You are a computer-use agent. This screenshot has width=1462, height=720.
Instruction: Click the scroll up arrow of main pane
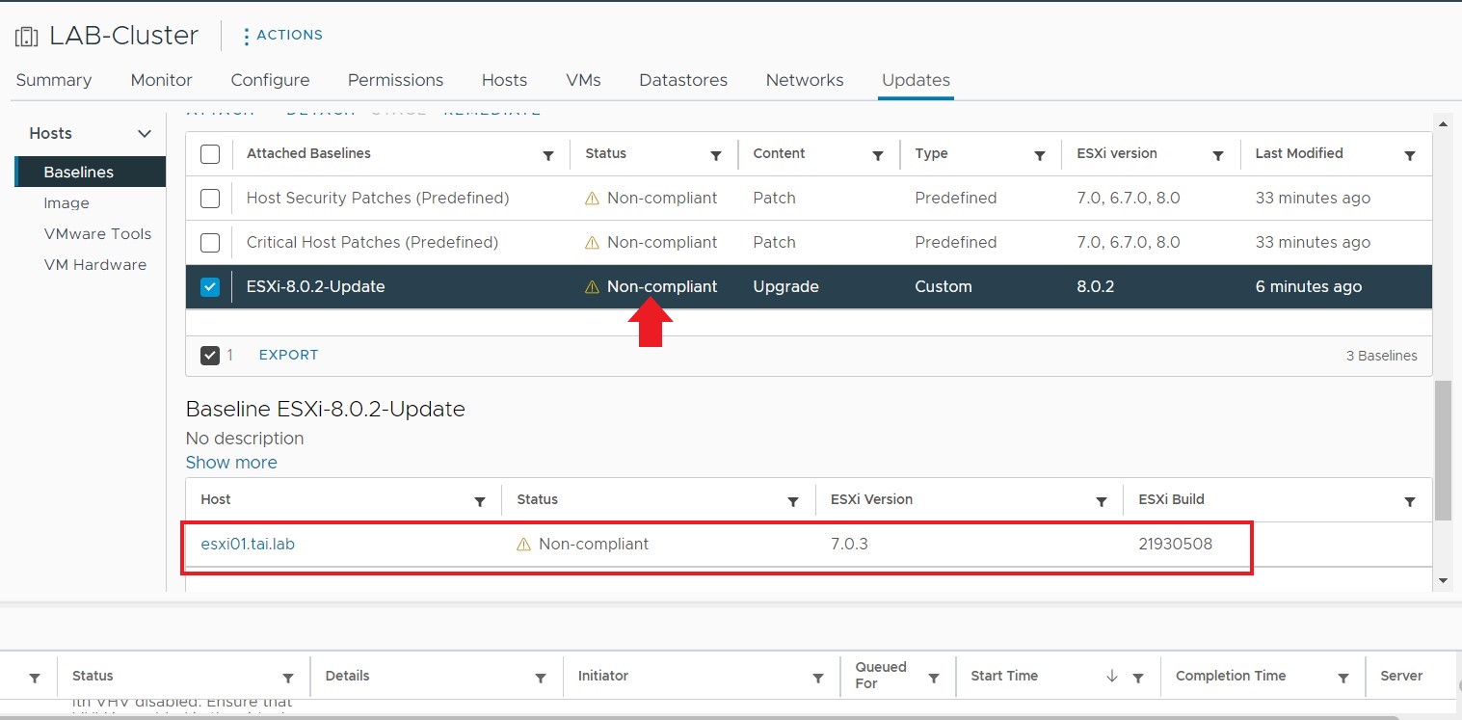[1443, 123]
